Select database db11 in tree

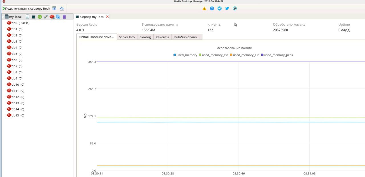tap(16, 91)
